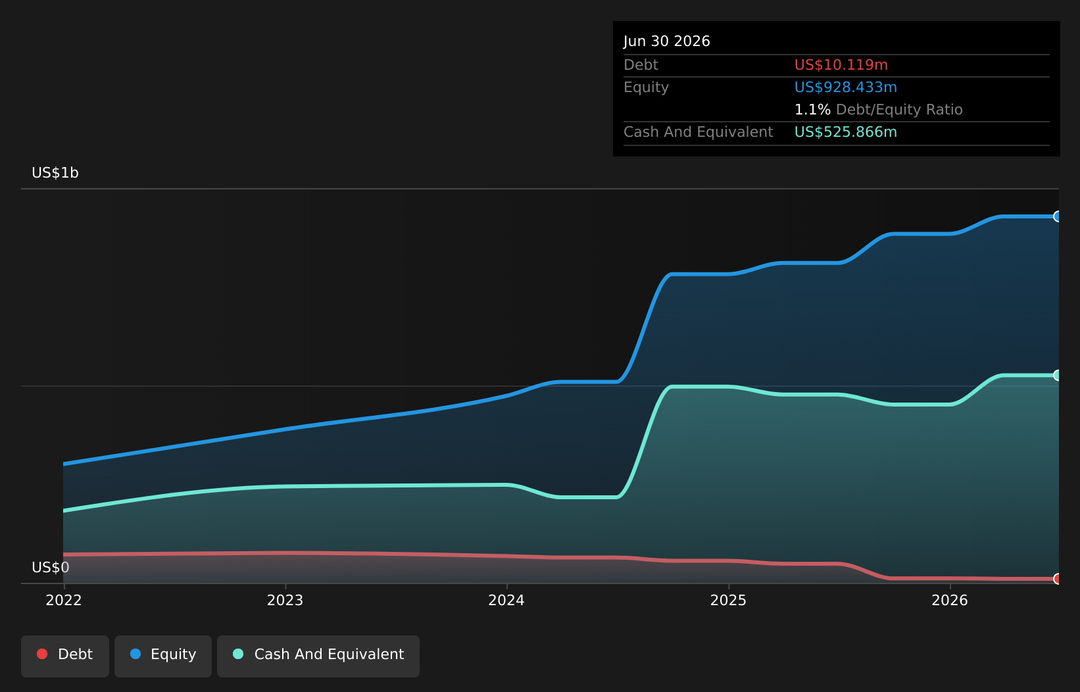
Task: Click the 2025 x-axis label
Action: [728, 601]
